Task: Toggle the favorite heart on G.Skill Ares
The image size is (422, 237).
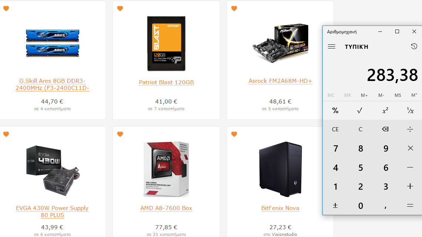Action: [x=6, y=9]
